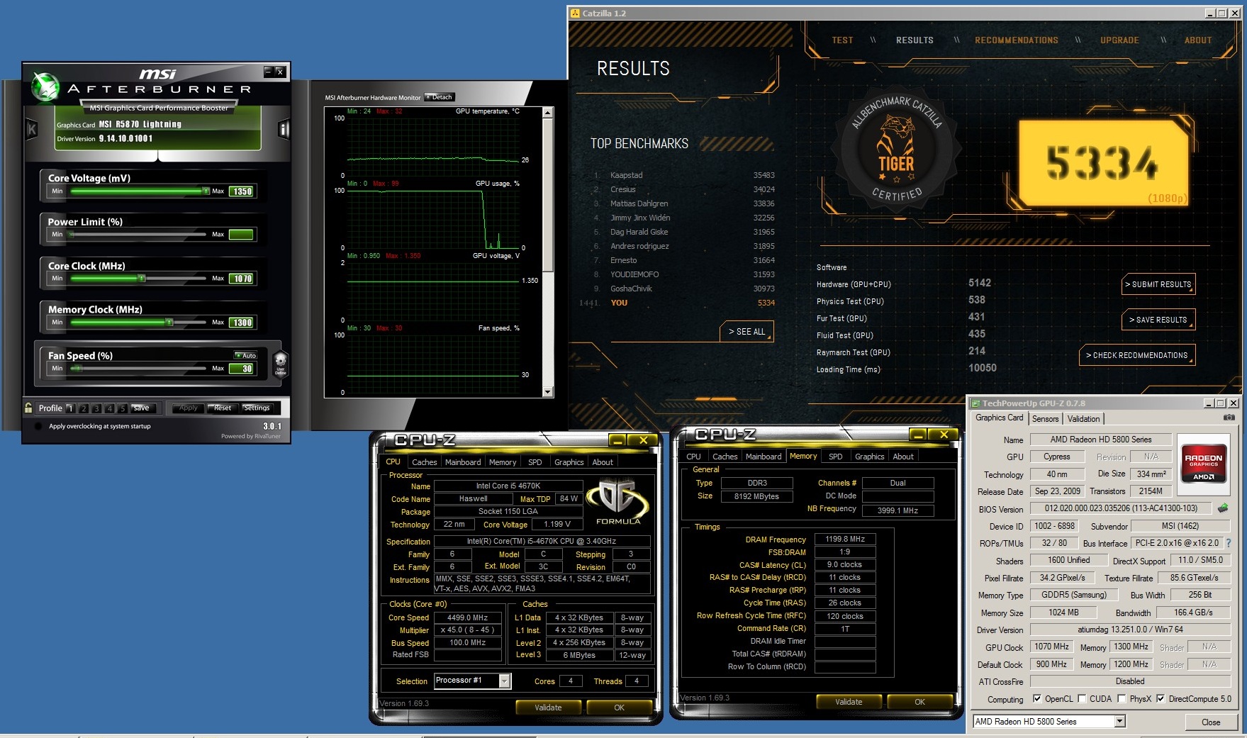Click the GPU-Z screenshot camera icon
Image resolution: width=1247 pixels, height=738 pixels.
point(1229,418)
